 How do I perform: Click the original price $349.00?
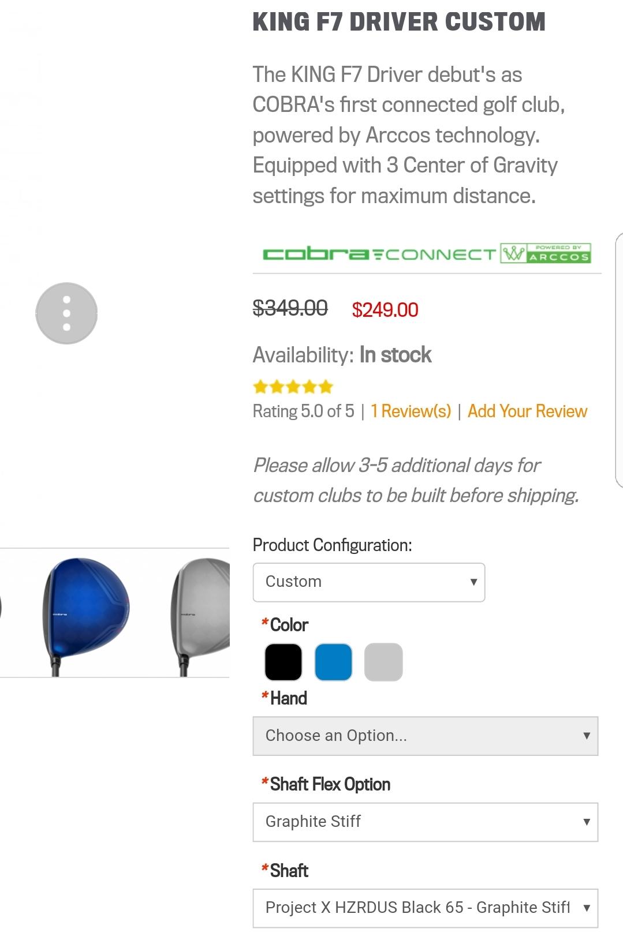point(290,308)
